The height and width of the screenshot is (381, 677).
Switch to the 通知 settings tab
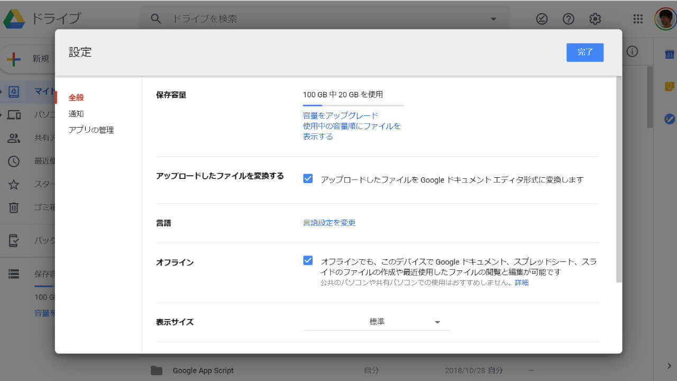pyautogui.click(x=76, y=114)
